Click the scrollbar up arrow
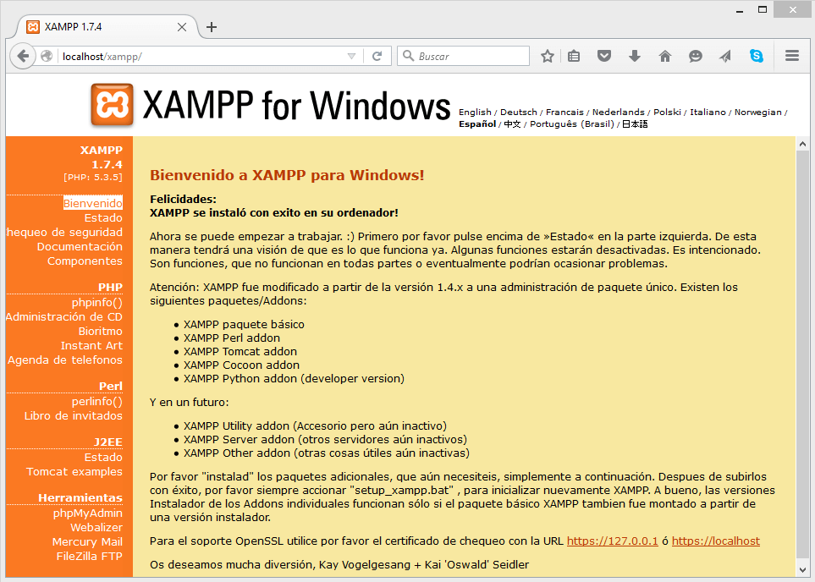The width and height of the screenshot is (815, 582). click(802, 144)
